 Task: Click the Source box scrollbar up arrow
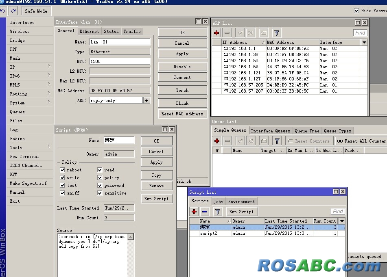130,237
